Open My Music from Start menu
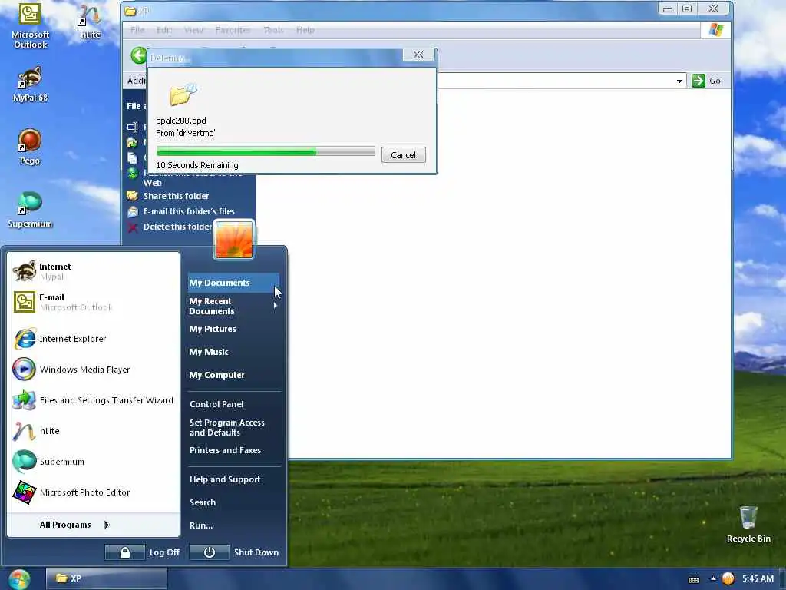Screen dimensions: 786x590 pyautogui.click(x=209, y=352)
